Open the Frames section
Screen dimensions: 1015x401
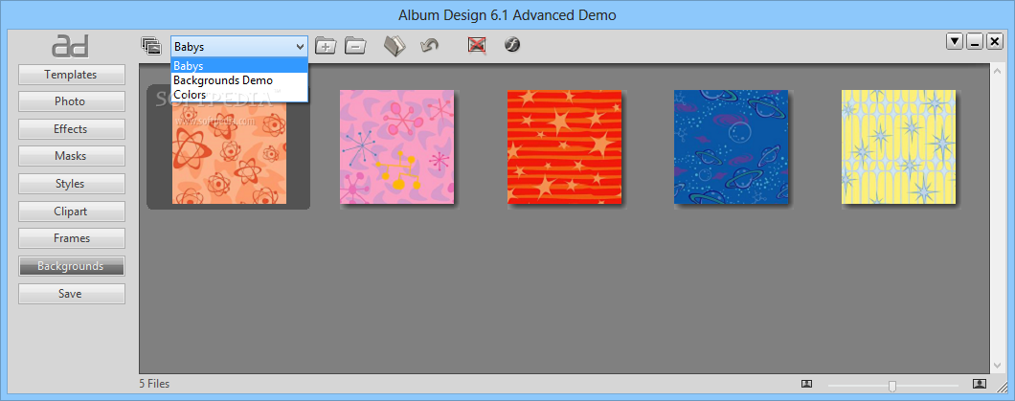pos(71,238)
